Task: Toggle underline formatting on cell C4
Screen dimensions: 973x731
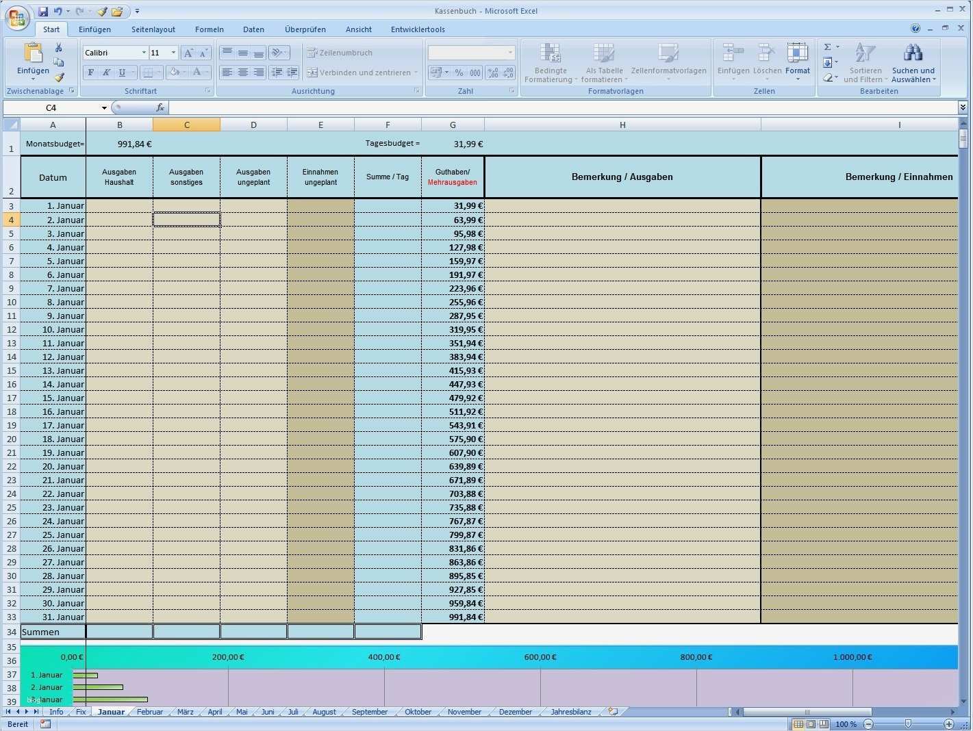Action: click(121, 73)
